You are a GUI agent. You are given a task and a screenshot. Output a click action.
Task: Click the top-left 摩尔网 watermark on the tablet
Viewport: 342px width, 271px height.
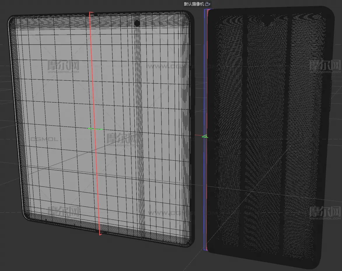[x=63, y=66]
